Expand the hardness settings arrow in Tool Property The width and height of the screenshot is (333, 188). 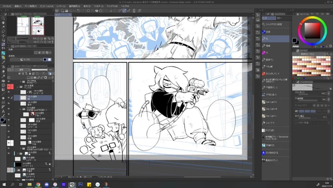(329, 111)
